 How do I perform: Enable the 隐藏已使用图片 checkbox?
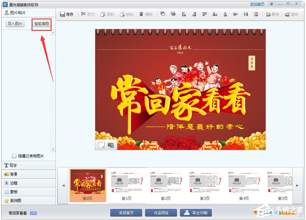click(14, 156)
